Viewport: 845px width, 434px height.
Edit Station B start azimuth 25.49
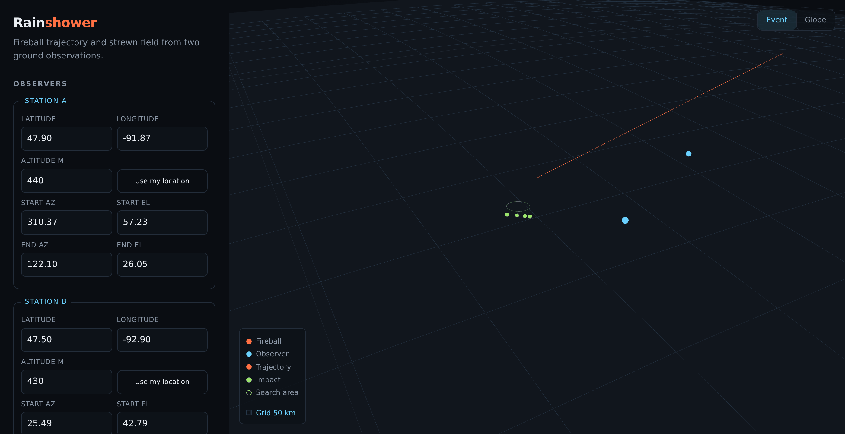click(x=67, y=423)
